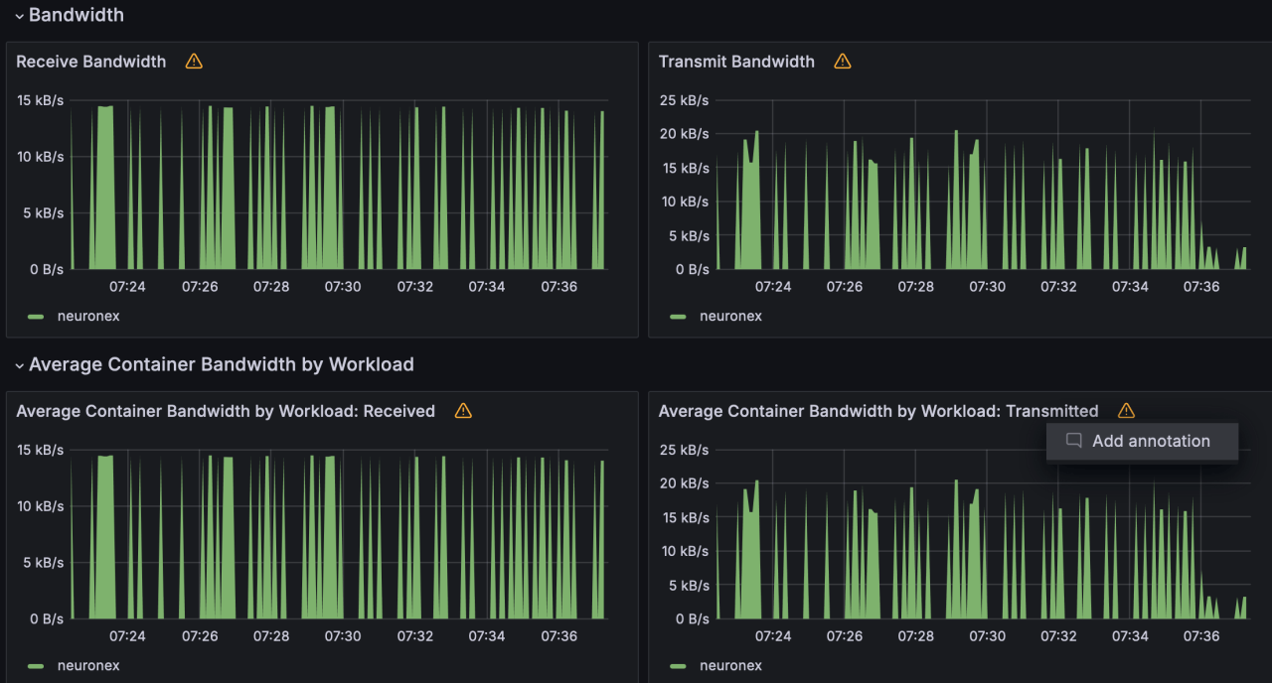Toggle neuronex label in Workload: Received legend
Image resolution: width=1272 pixels, height=683 pixels.
[88, 666]
